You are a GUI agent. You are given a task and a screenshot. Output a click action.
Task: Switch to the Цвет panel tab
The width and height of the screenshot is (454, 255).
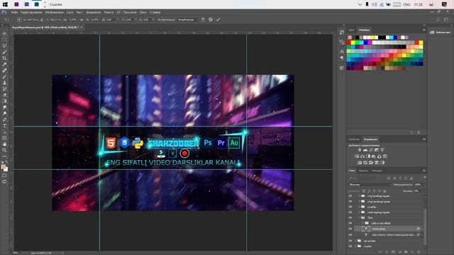(351, 30)
